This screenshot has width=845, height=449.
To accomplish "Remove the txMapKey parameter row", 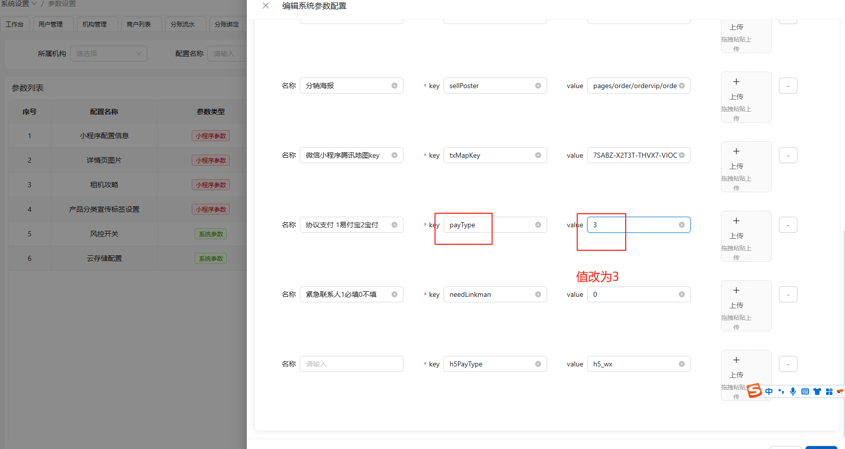I will (788, 155).
